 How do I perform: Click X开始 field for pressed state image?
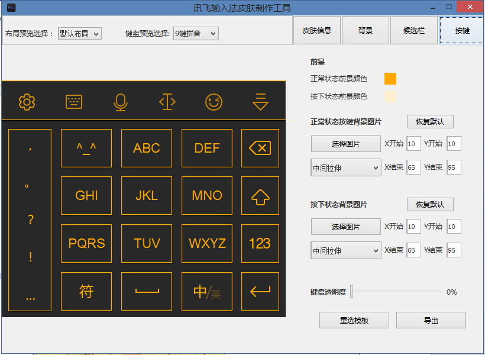click(413, 227)
